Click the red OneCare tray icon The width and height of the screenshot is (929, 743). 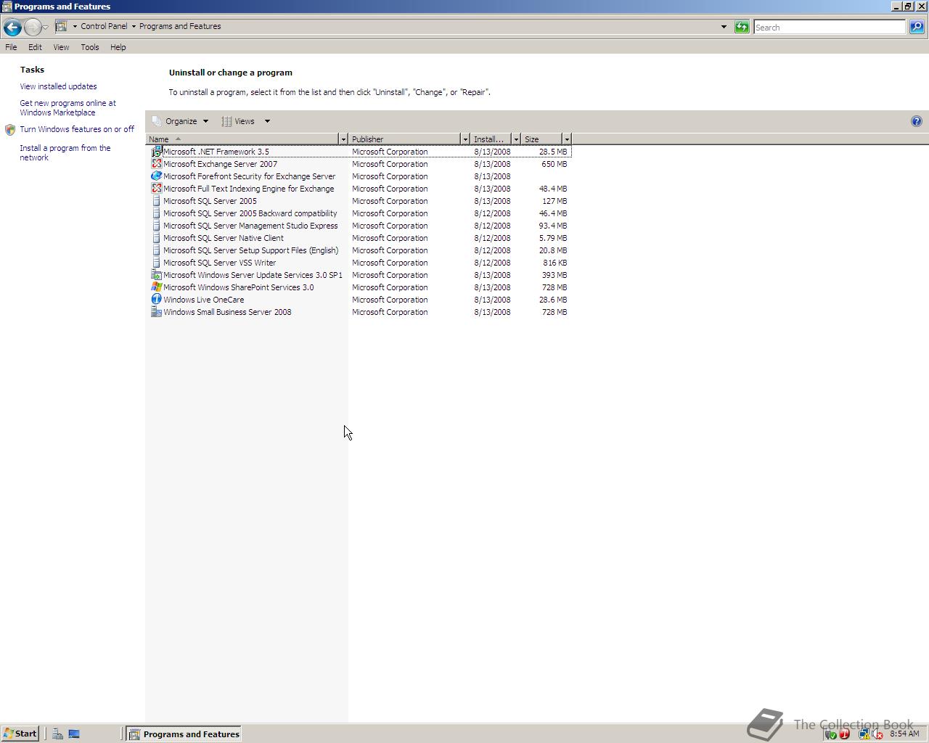(844, 734)
